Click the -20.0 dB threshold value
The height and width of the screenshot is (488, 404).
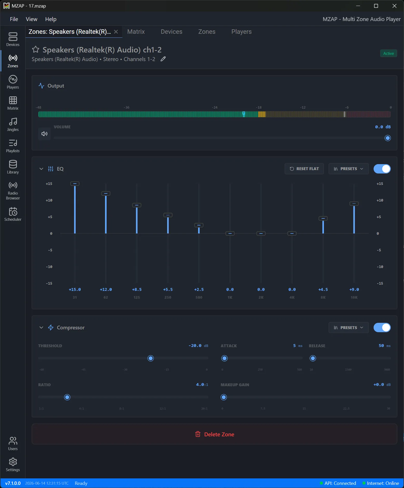click(x=198, y=346)
